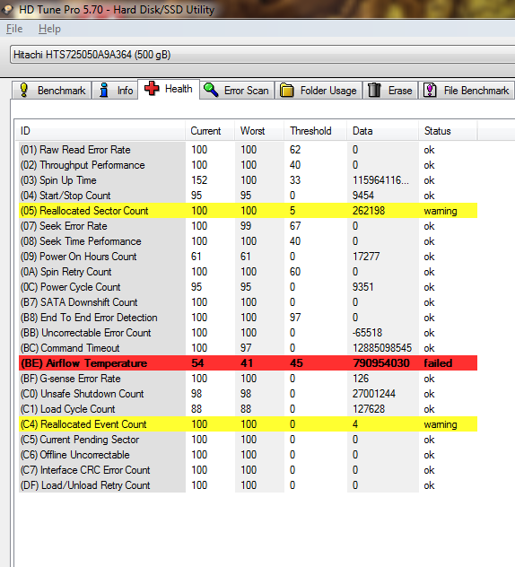
Task: Select the (C0) Unsafe Shutdown Count row
Action: coord(249,394)
